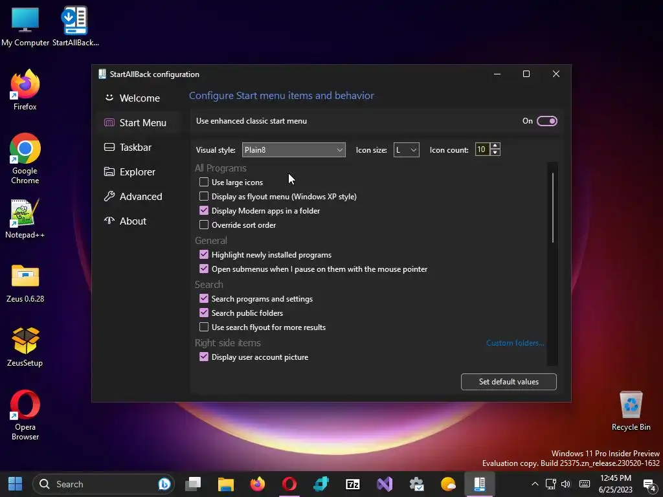Toggle Open submenus on mouse pause

(204, 269)
